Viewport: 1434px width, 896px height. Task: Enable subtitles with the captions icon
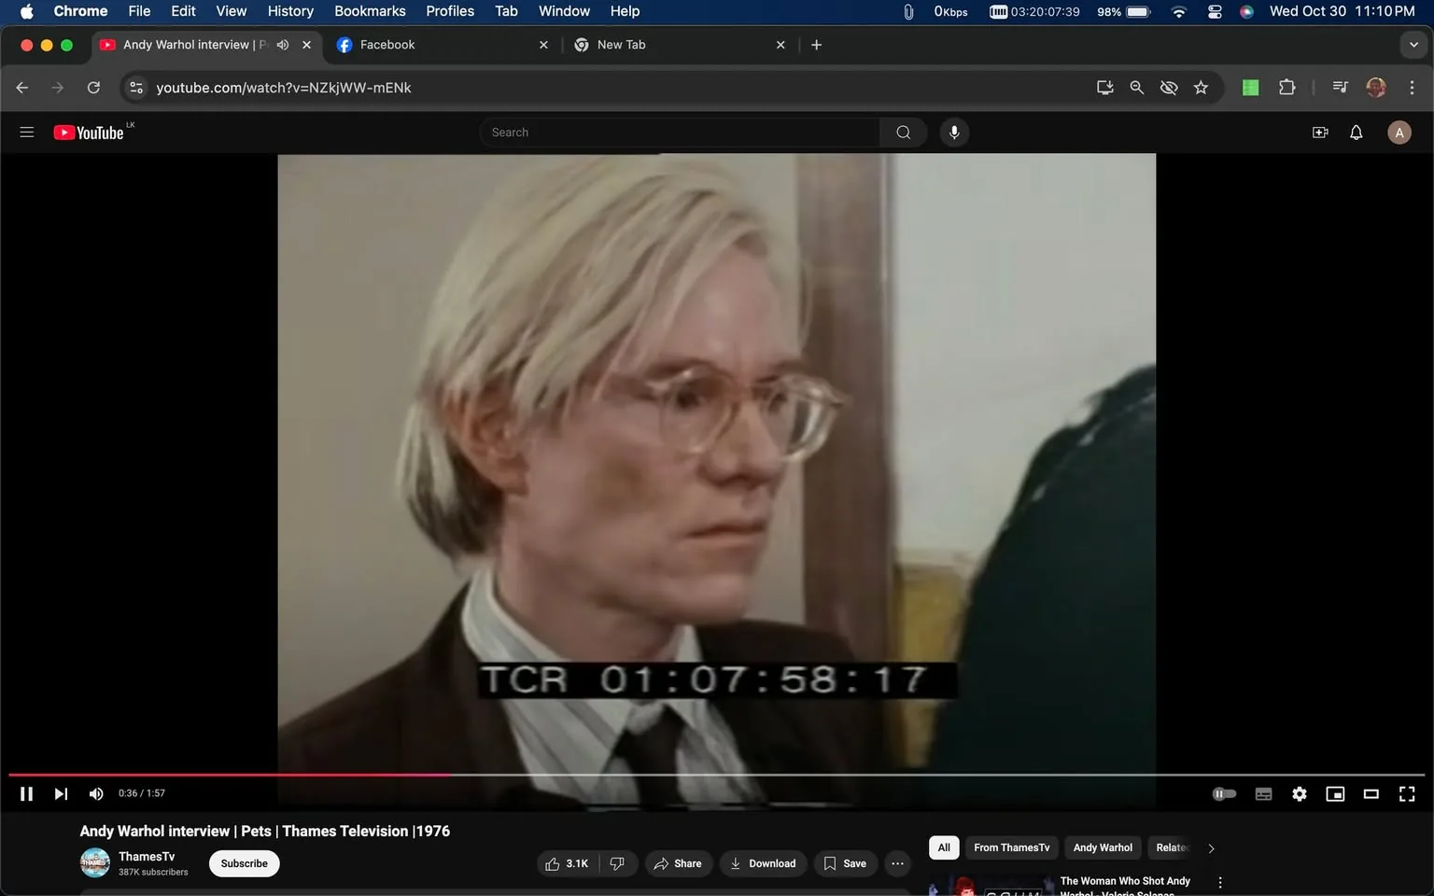pyautogui.click(x=1263, y=793)
